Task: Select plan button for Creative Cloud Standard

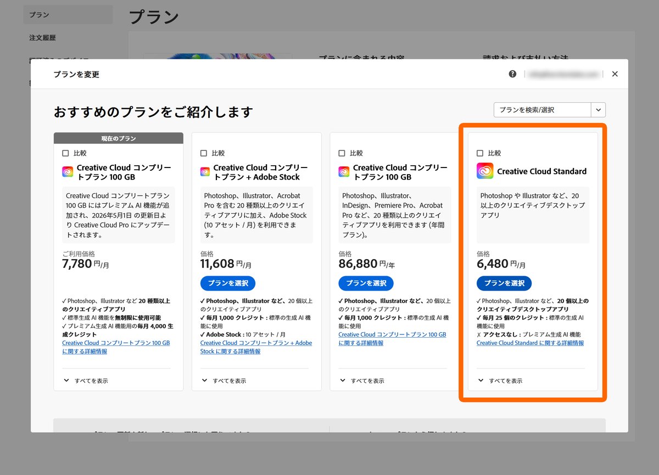Action: coord(504,283)
